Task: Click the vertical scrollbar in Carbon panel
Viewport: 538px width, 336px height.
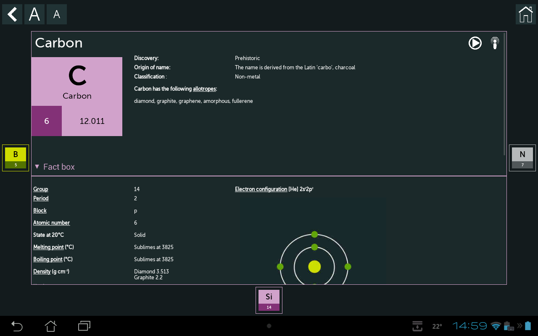Action: [505, 93]
